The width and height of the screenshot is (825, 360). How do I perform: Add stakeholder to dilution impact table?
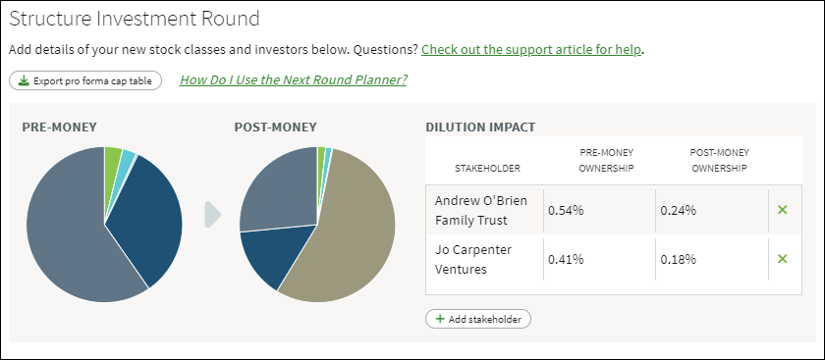[x=477, y=319]
